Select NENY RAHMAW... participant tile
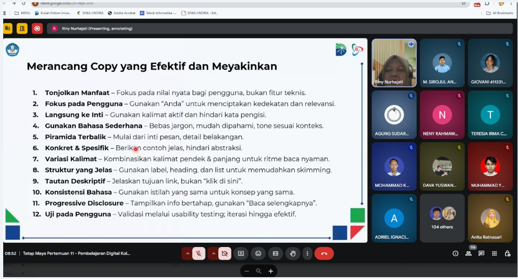The image size is (518, 279). click(442, 115)
